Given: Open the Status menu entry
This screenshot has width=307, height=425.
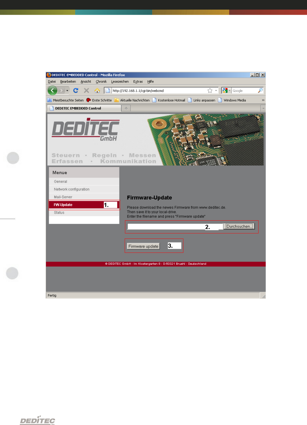Looking at the screenshot, I should (84, 212).
